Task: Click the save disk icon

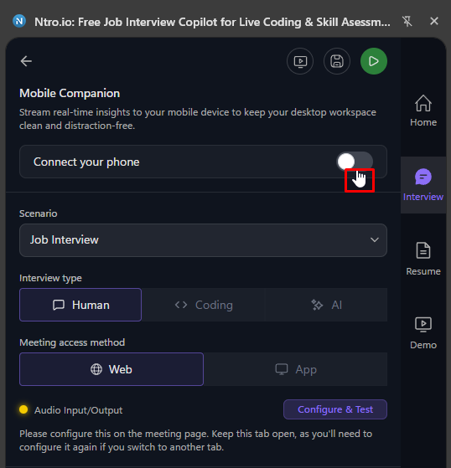Action: [337, 61]
